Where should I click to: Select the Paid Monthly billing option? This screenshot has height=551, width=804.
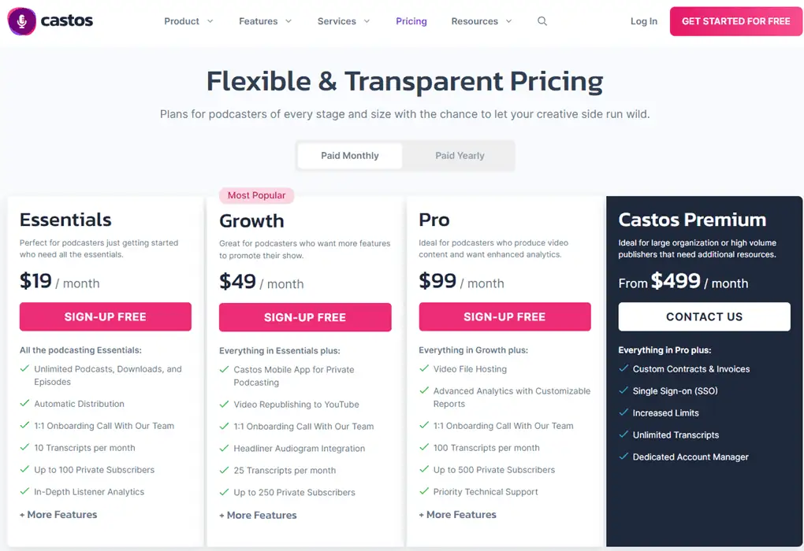(350, 156)
